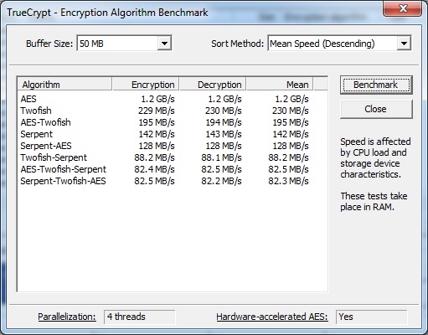
Task: Open the Hardware-accelerated AES link
Action: pyautogui.click(x=272, y=317)
